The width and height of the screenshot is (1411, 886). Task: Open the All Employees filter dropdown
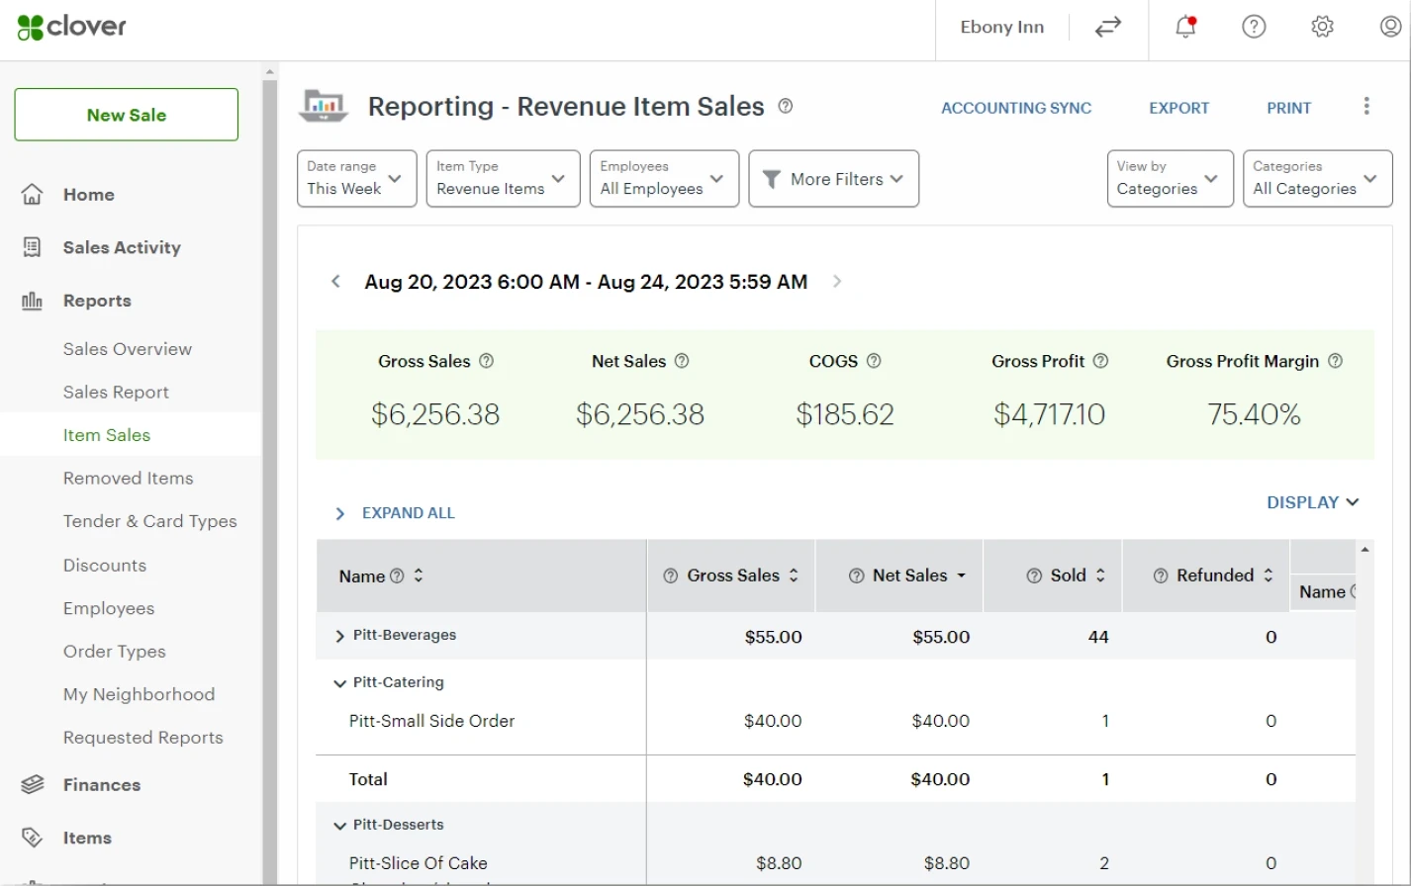point(662,179)
